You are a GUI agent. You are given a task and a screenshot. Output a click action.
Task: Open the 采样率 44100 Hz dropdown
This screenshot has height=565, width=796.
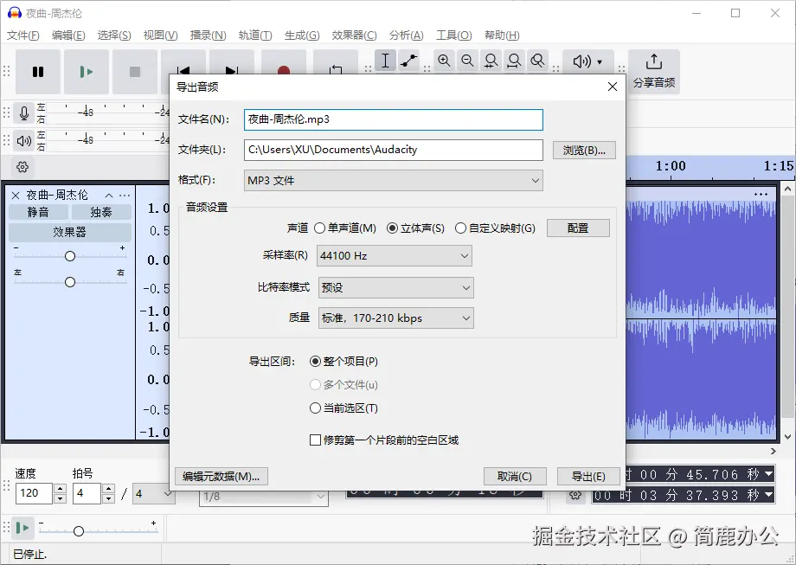point(395,255)
